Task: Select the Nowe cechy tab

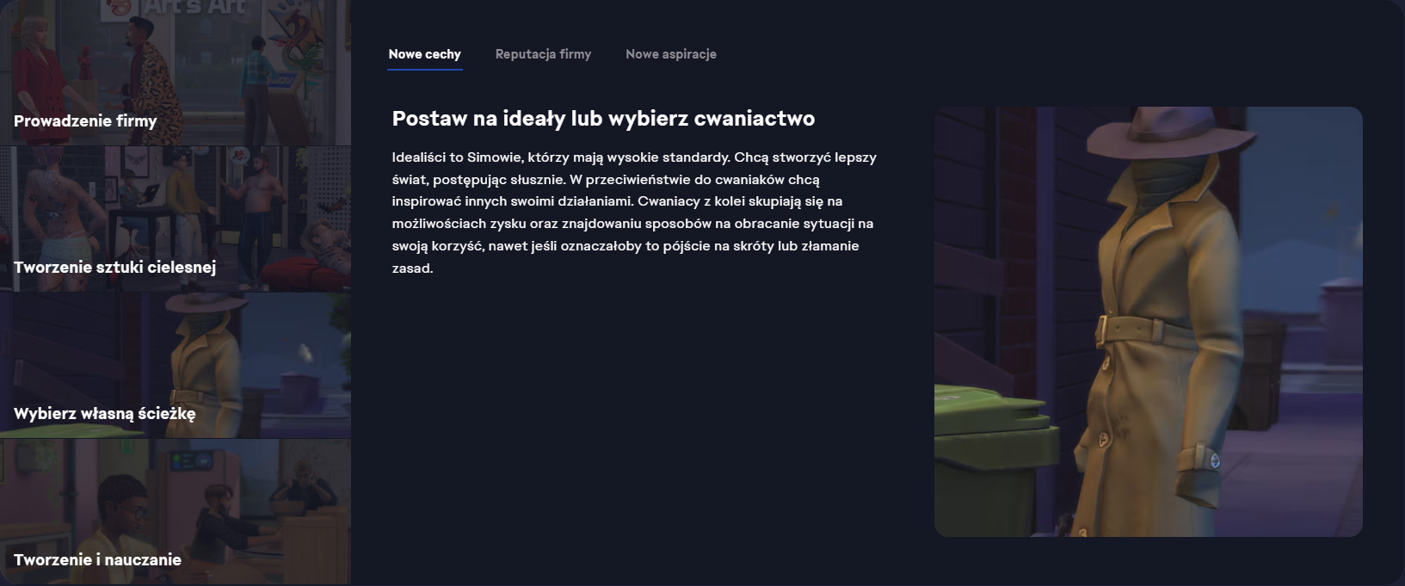Action: point(424,54)
